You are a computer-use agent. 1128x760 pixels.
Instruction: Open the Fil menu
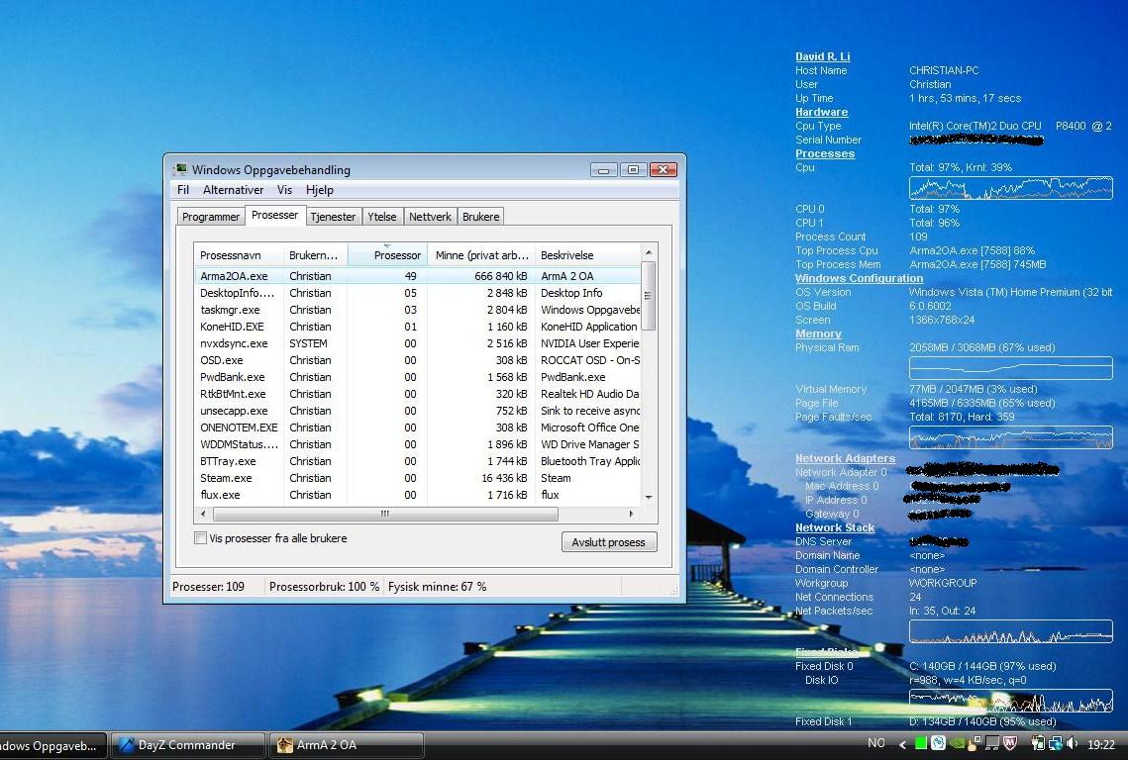183,190
